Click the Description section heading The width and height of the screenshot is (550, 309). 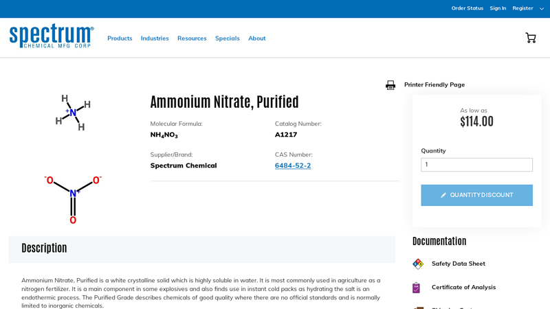pos(44,248)
